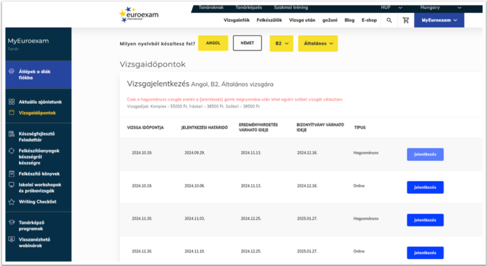Click the Writing Checklist star icon

pyautogui.click(x=12, y=202)
